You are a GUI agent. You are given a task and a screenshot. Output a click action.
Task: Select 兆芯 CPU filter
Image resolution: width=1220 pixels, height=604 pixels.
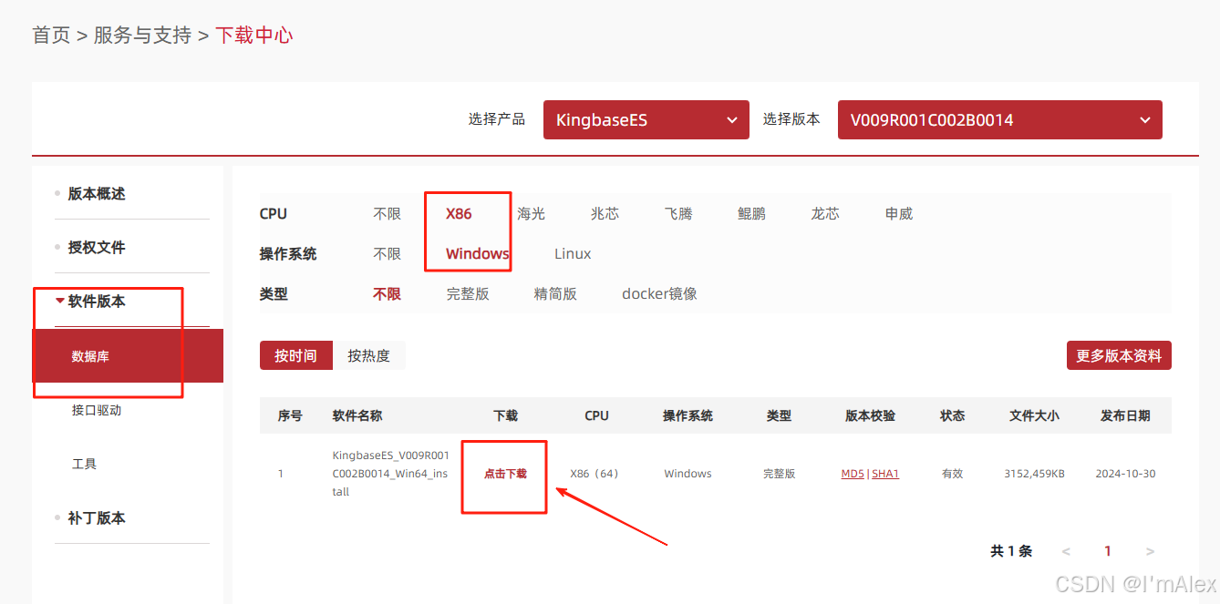pos(605,214)
